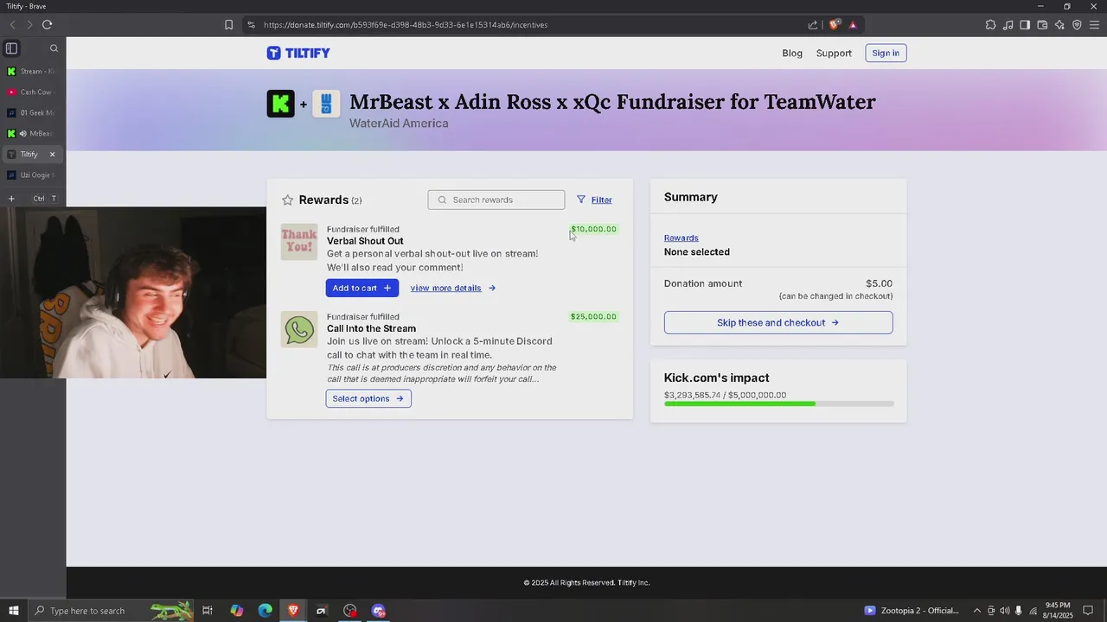Open Task View in the taskbar

coord(208,611)
